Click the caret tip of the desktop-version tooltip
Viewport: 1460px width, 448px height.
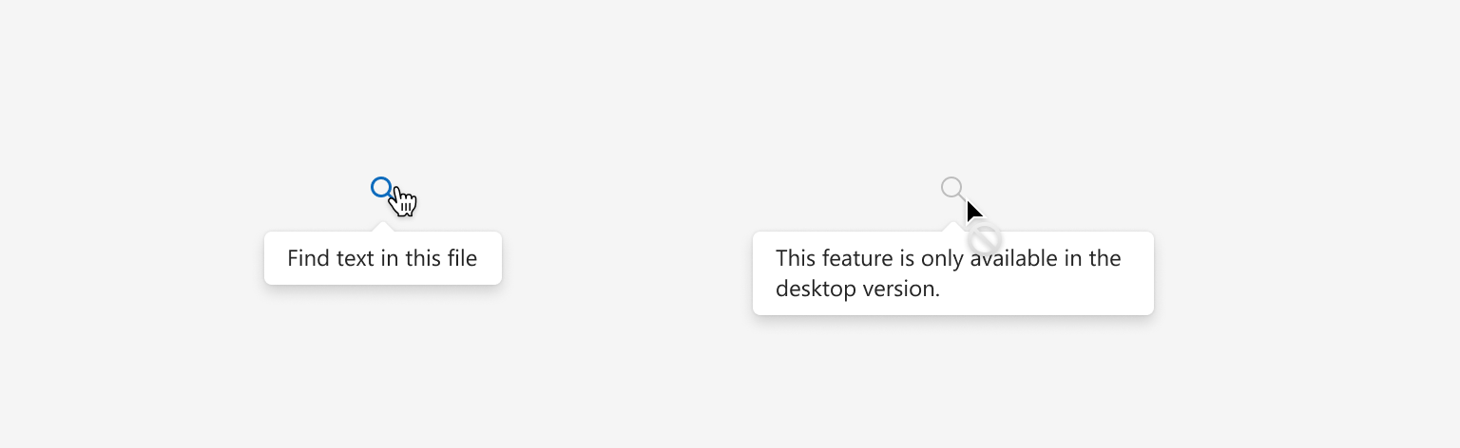coord(953,225)
